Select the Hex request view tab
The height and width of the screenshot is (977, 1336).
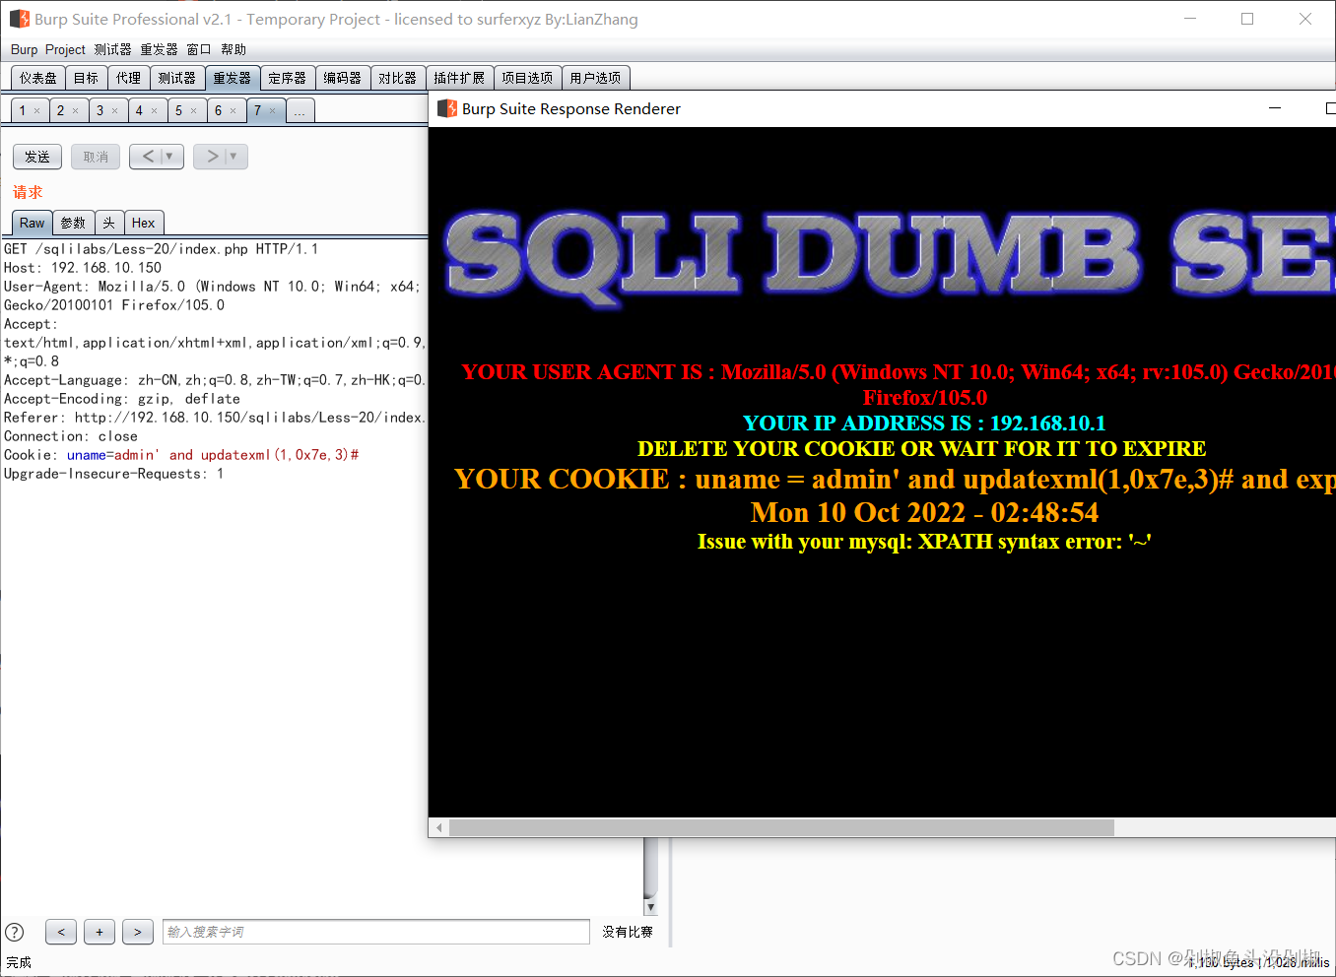[x=143, y=223]
